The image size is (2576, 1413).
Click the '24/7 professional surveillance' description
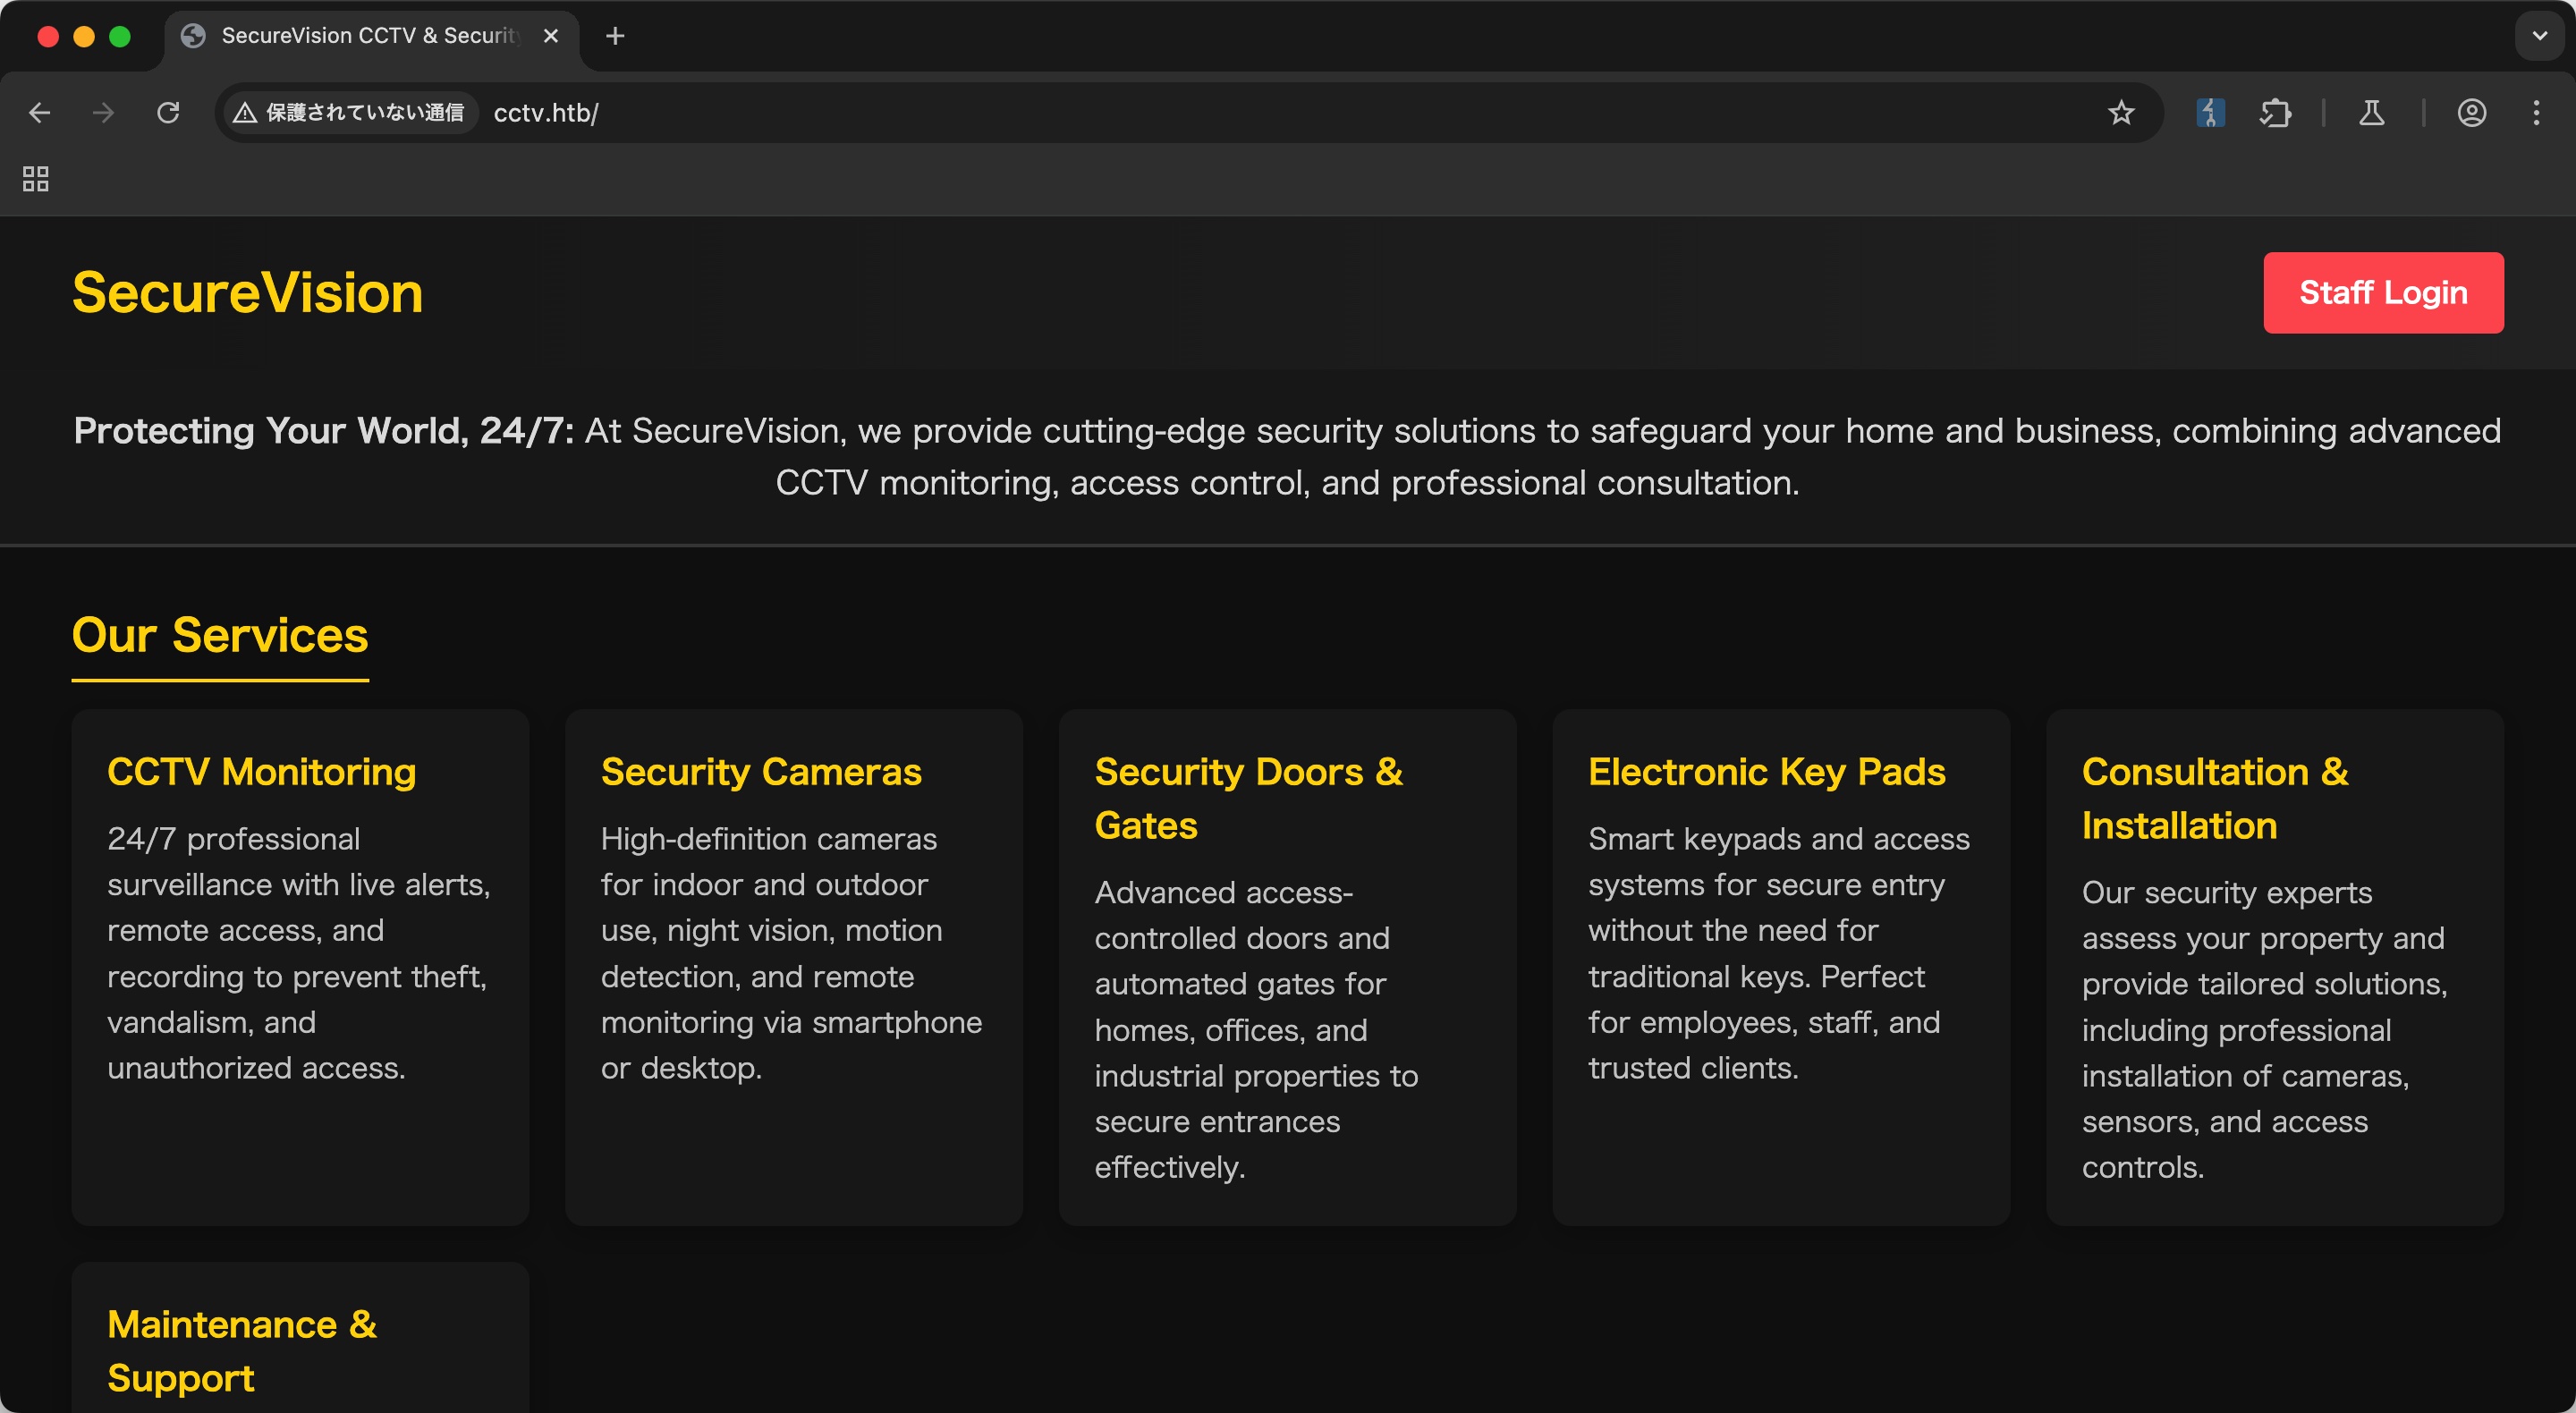pyautogui.click(x=299, y=953)
